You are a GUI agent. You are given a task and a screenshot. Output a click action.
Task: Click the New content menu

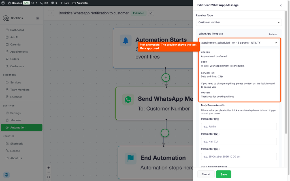click(x=65, y=3)
